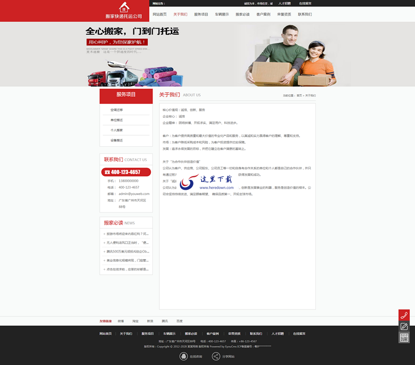The width and height of the screenshot is (415, 365).
Task: Show the QR code floating icon
Action: pos(404,338)
